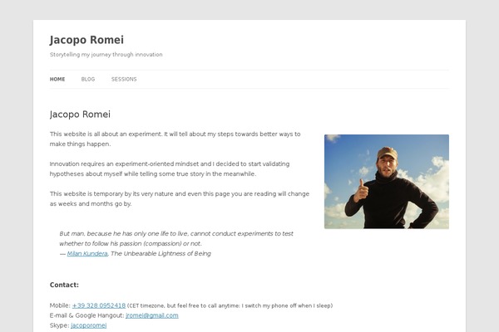Click the Jacopo Romei page heading
Screen dimensions: 499x332
(x=80, y=115)
